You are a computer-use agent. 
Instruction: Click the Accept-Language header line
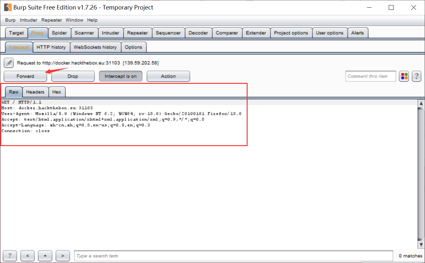pos(76,125)
